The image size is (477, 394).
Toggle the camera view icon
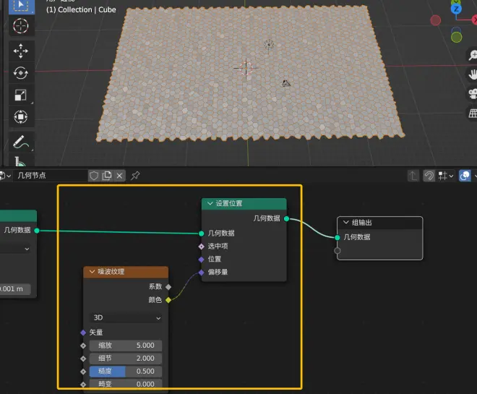tap(473, 94)
